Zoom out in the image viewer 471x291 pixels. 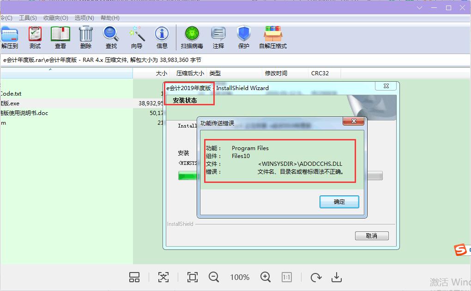pos(214,277)
